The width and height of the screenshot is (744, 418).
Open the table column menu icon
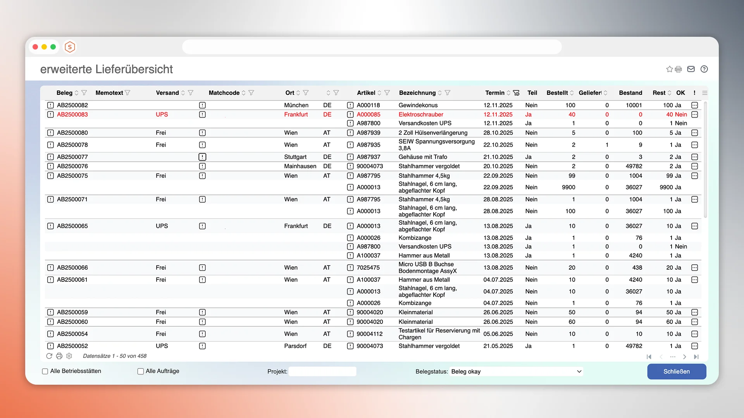click(x=705, y=93)
